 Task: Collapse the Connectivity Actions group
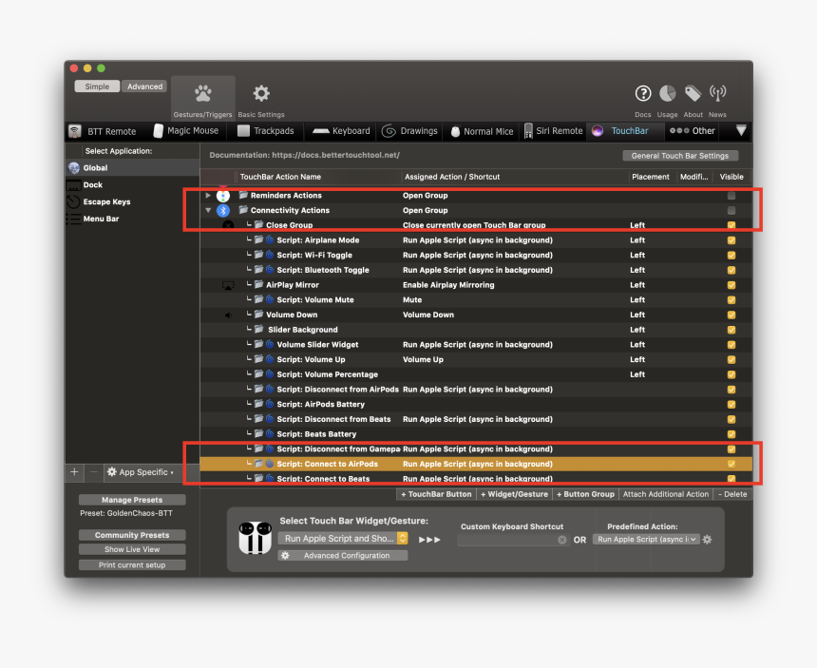(208, 211)
